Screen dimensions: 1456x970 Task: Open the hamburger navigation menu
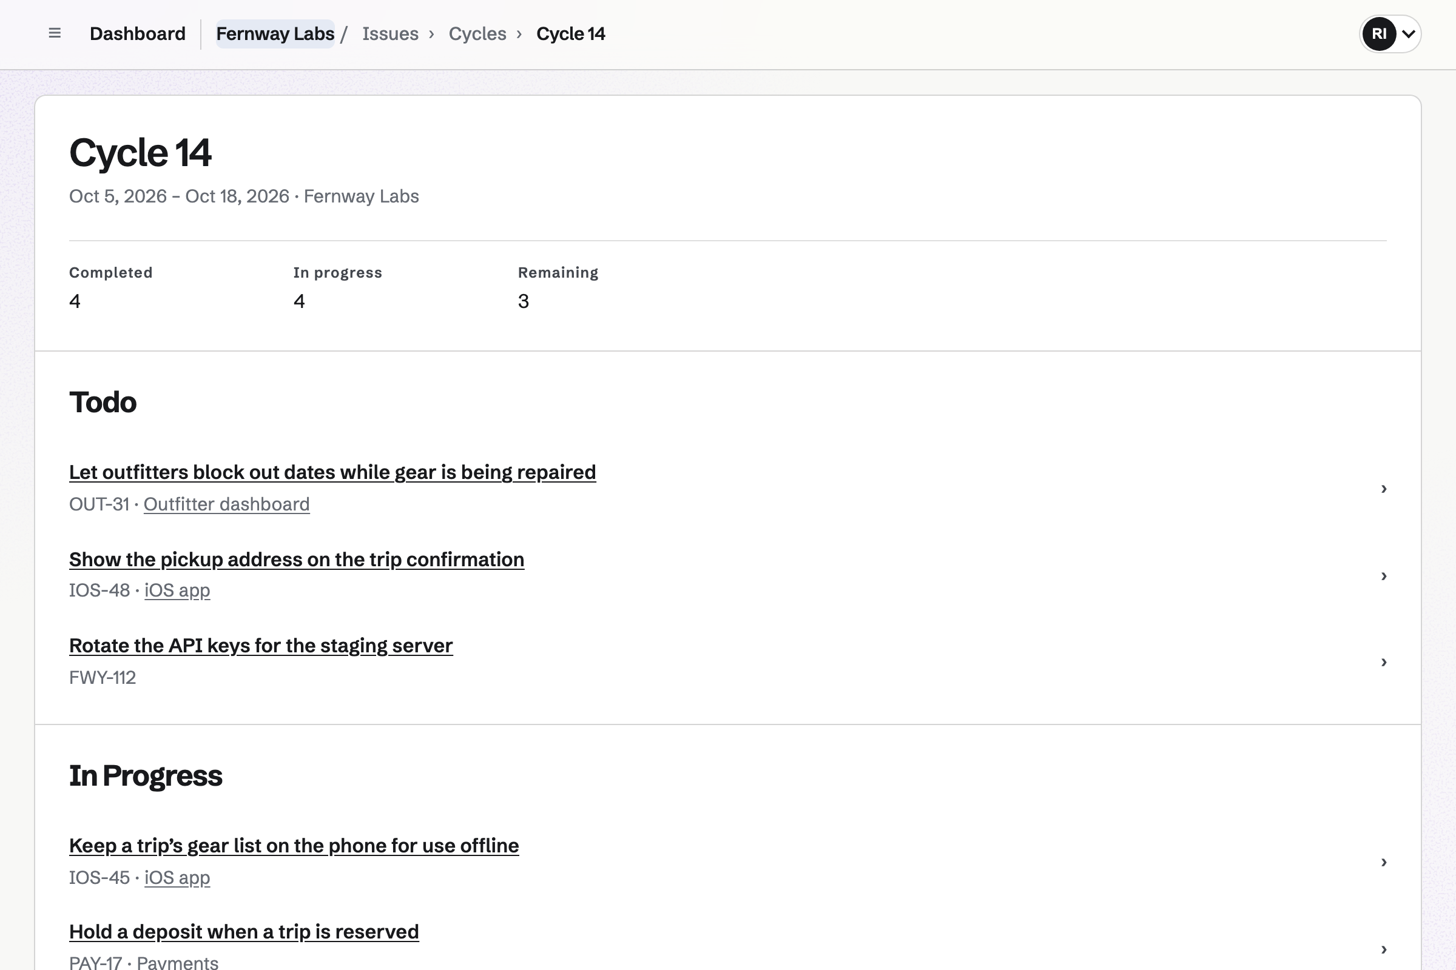pyautogui.click(x=55, y=33)
